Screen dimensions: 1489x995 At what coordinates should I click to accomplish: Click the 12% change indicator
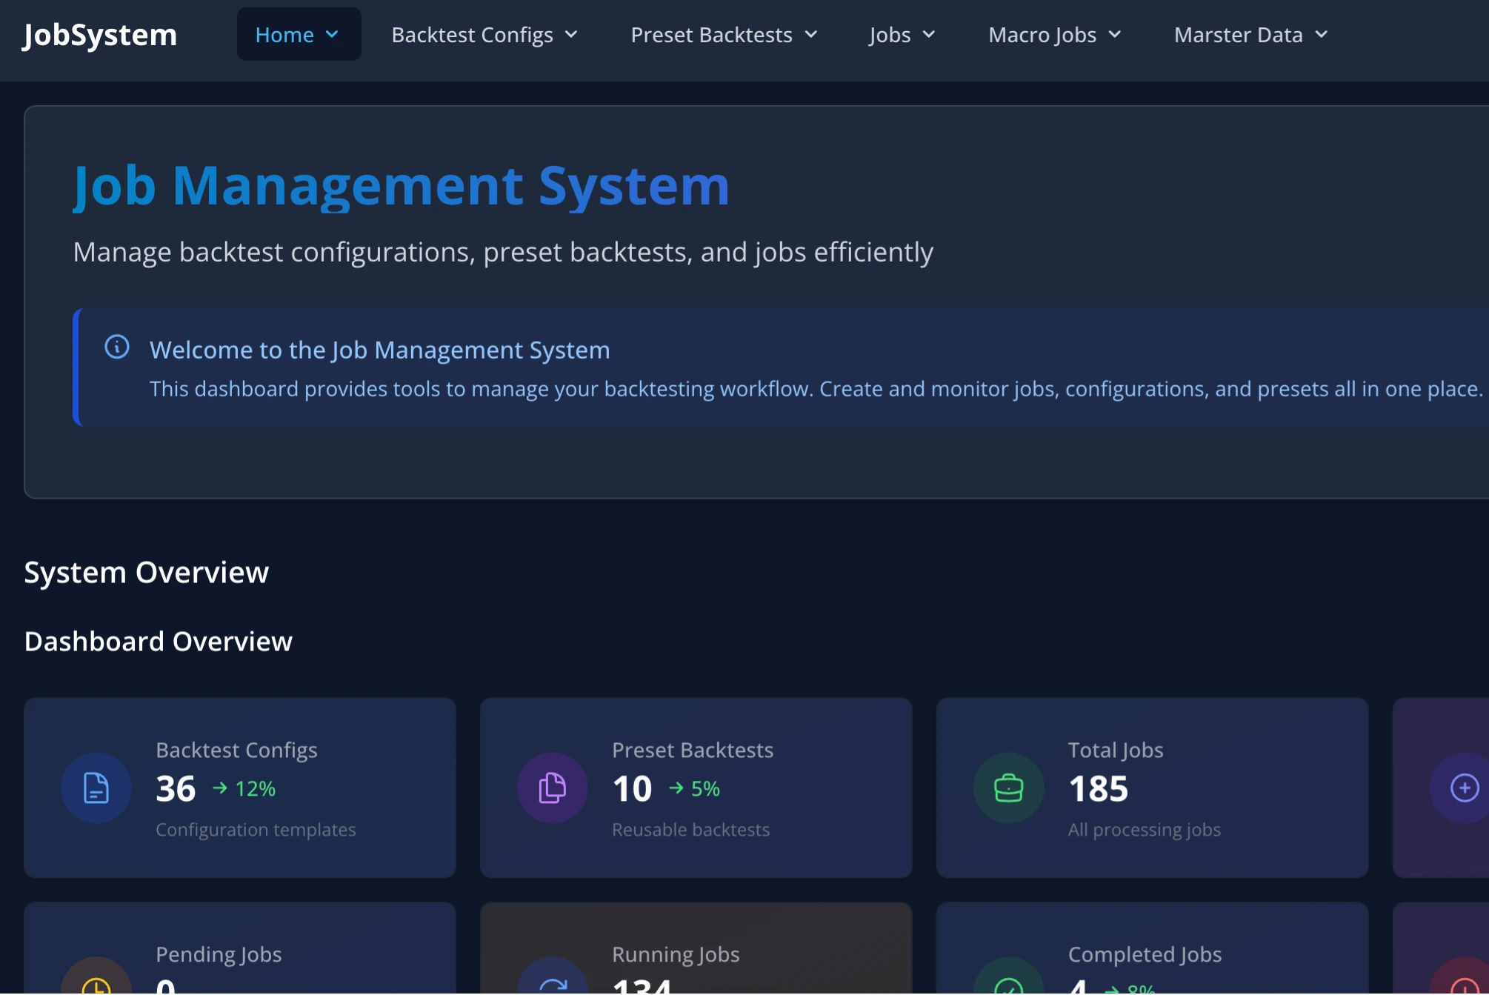pos(256,789)
